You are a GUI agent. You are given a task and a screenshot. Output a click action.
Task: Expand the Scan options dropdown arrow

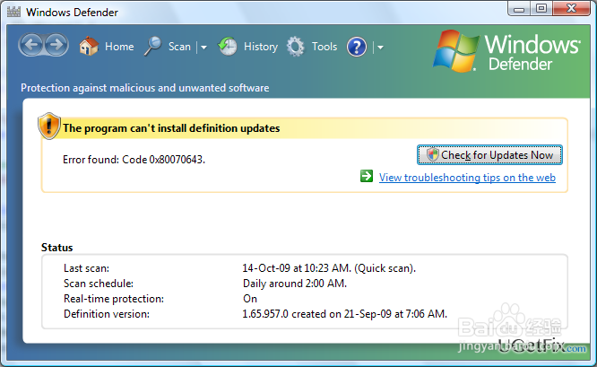click(203, 48)
